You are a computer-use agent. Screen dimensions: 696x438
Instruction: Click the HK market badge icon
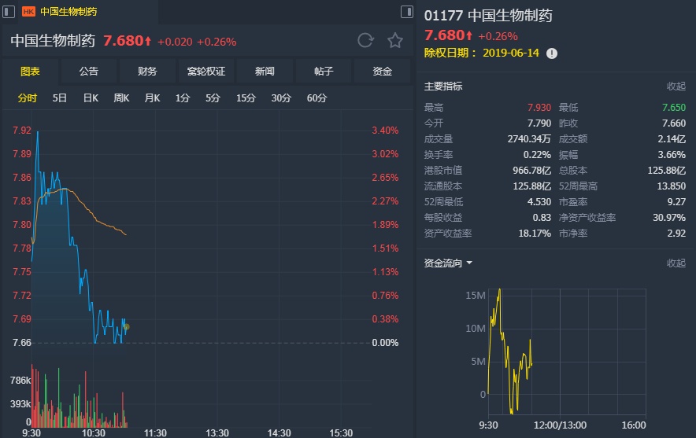point(28,12)
